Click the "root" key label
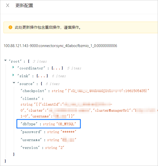This screenshot has width=158, height=166. [15, 61]
